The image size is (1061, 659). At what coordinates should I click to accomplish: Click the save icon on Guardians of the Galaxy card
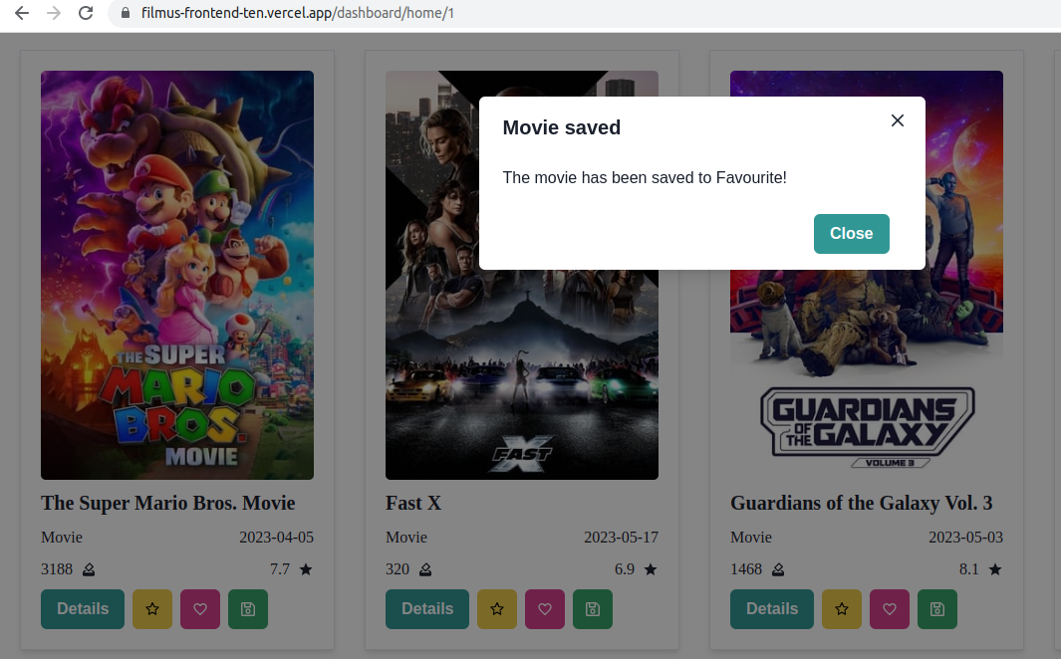coord(937,609)
